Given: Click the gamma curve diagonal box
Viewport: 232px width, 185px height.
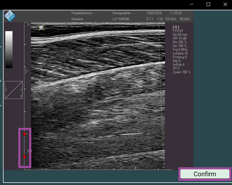Looking at the screenshot, I should pos(14,90).
